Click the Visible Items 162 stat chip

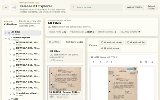pyautogui.click(x=58, y=32)
